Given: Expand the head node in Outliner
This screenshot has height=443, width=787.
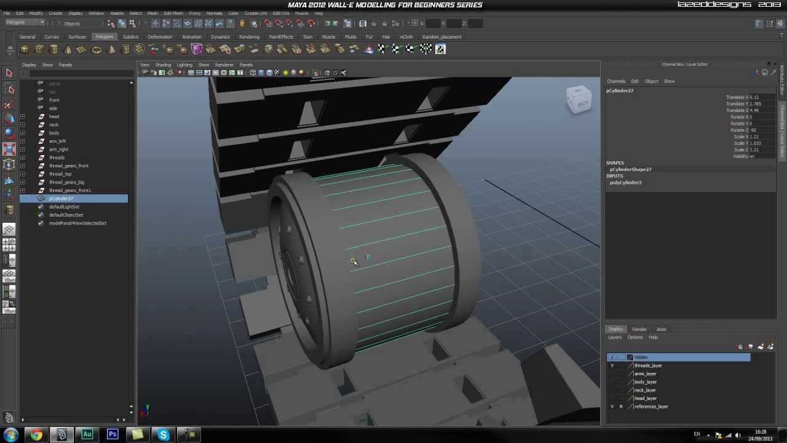Looking at the screenshot, I should point(23,116).
